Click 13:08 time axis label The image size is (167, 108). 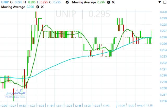tap(87, 106)
